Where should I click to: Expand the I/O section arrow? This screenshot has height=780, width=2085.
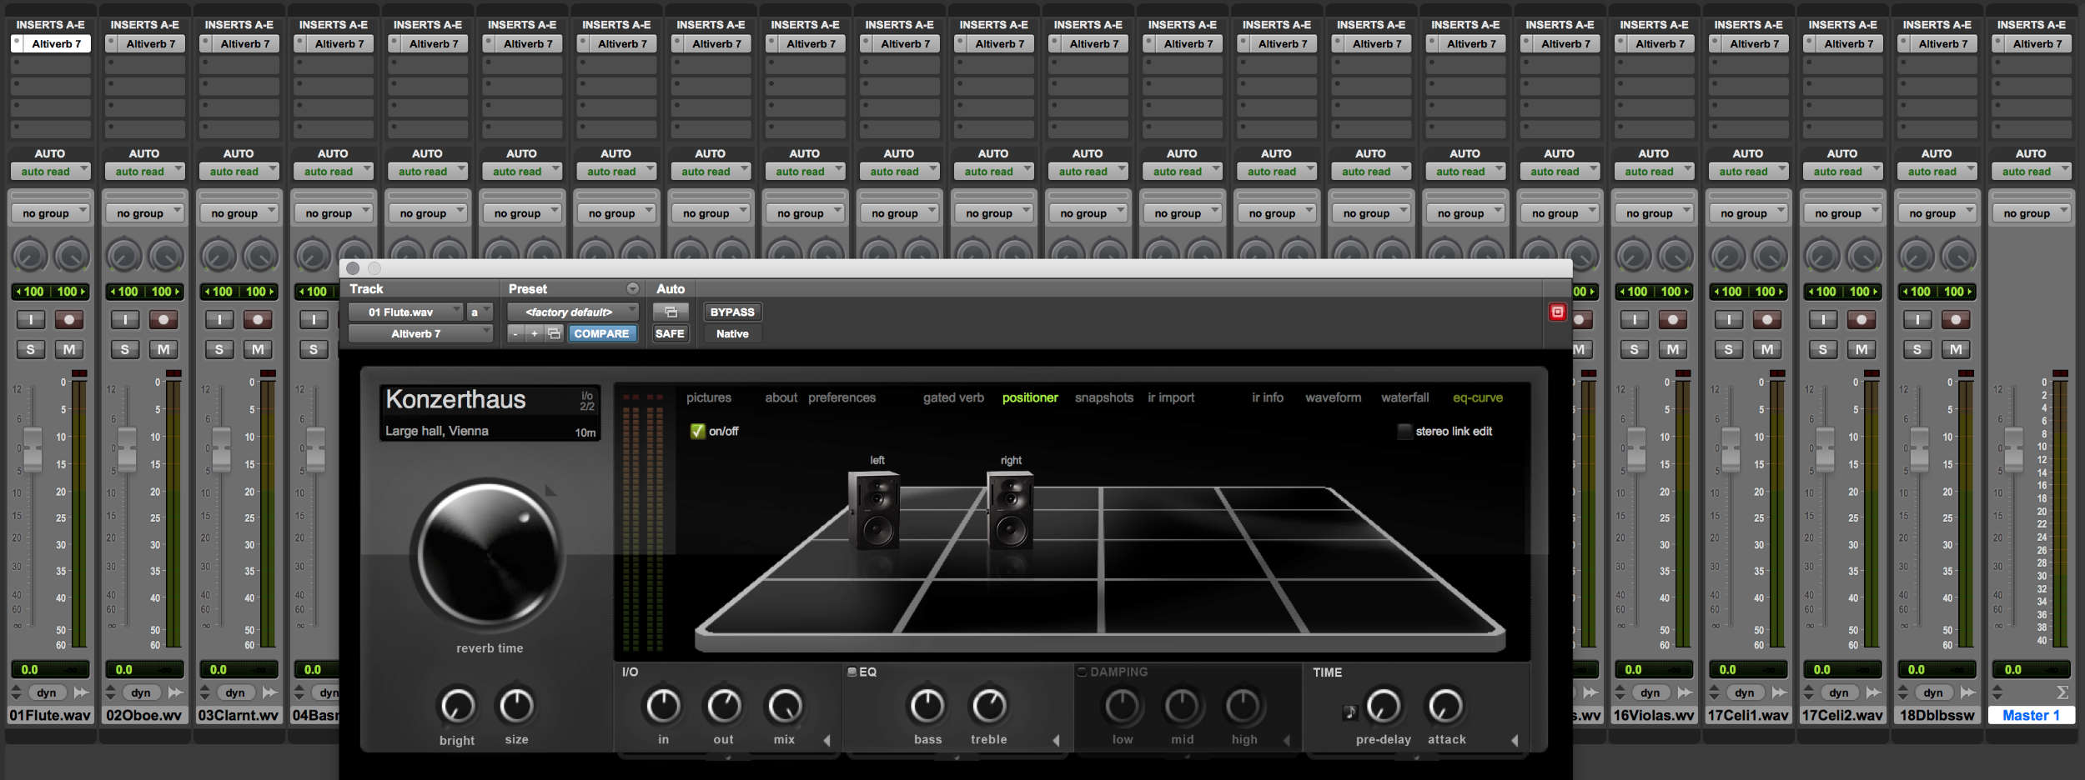[827, 740]
